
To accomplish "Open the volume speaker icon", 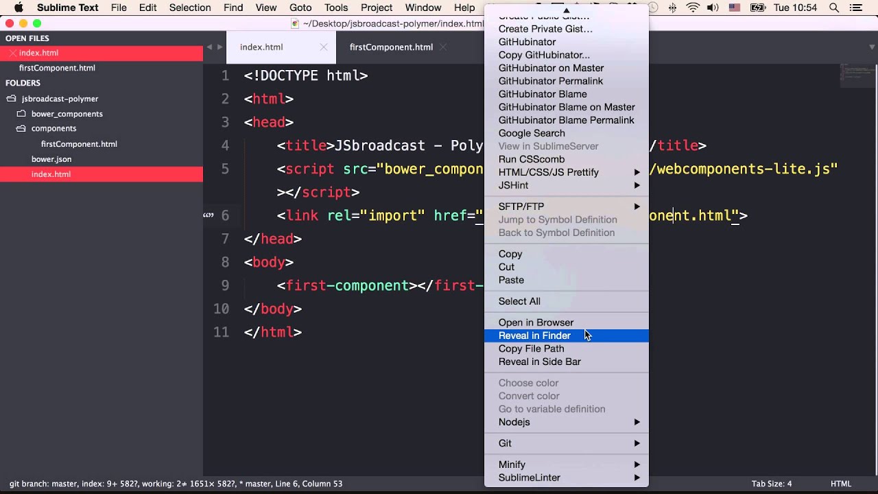I will point(713,8).
